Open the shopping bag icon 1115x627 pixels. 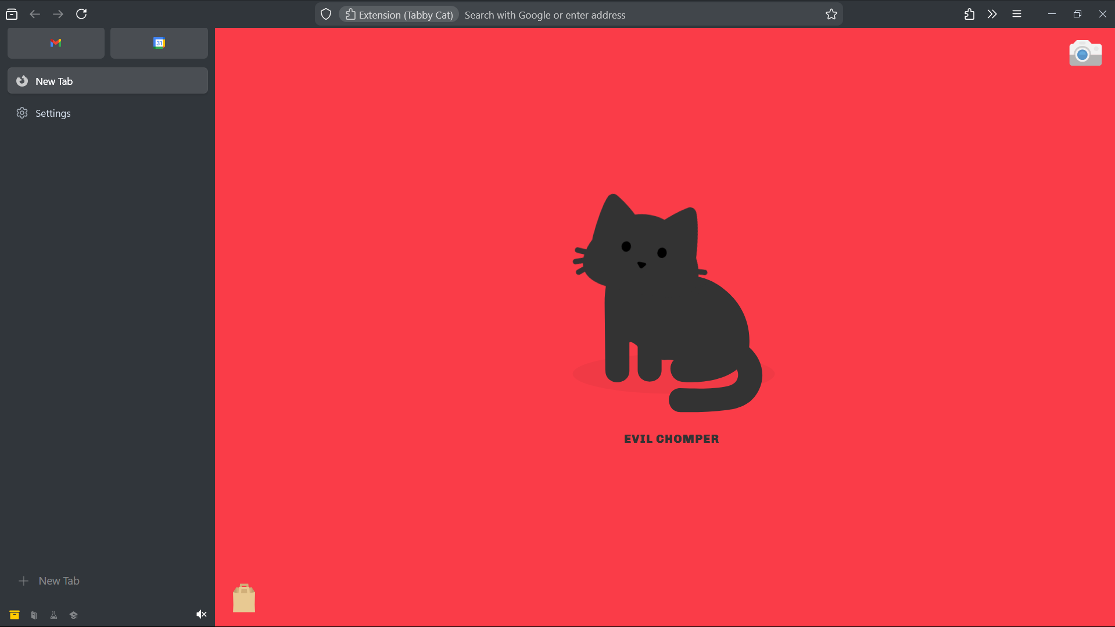(x=244, y=598)
